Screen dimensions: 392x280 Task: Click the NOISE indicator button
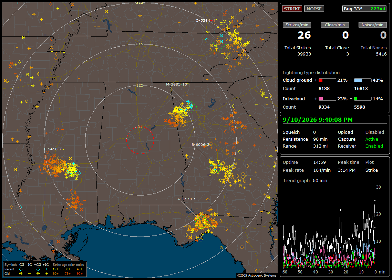[314, 9]
